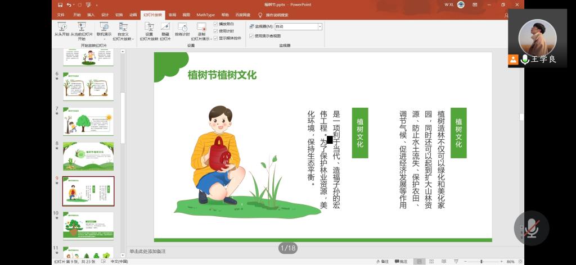The image size is (576, 265).
Task: Expand Custom Slide Show (自定义幻灯片放映) dropdown
Action: 123,33
